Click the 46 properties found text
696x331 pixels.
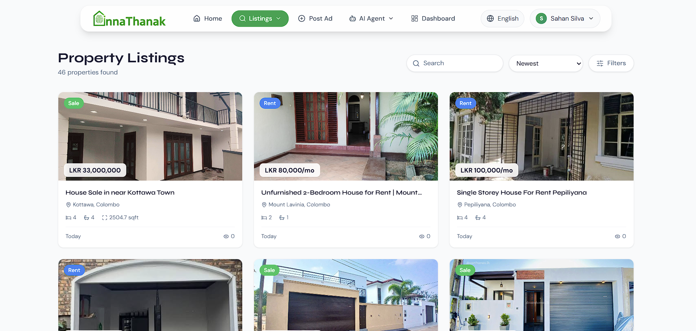click(88, 72)
